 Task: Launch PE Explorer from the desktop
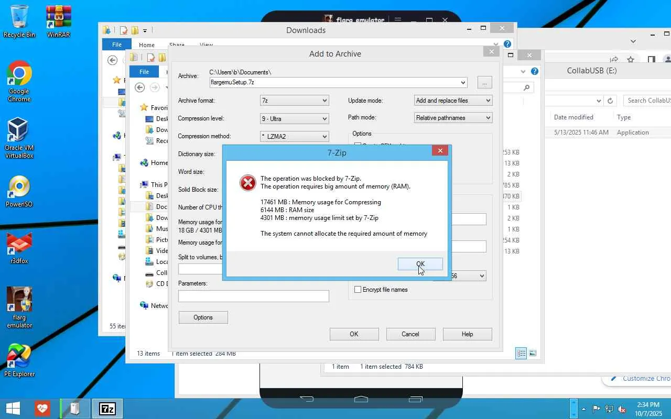(19, 360)
